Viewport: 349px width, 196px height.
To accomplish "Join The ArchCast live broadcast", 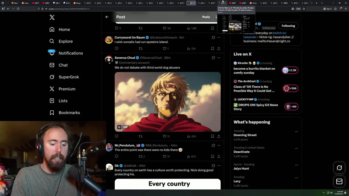I will coord(291,88).
